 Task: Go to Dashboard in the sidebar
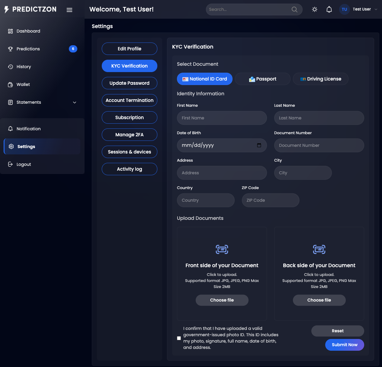(42, 31)
